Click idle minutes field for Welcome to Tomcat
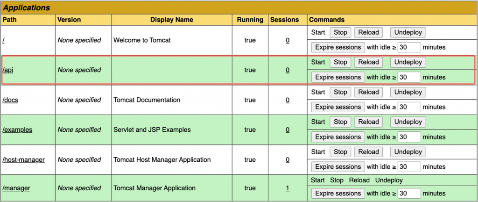This screenshot has height=202, width=478. click(409, 47)
